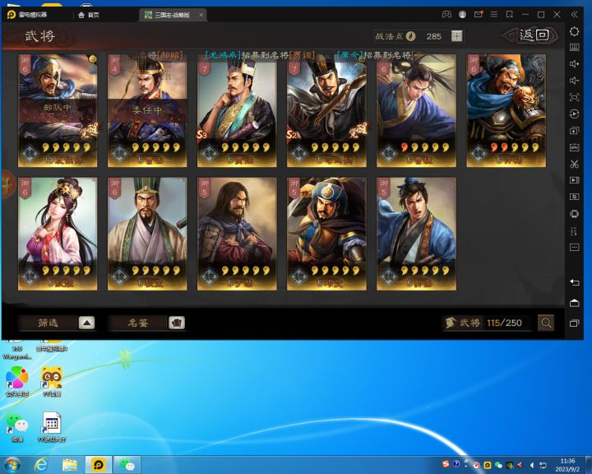Click NVIDIA tray icon

509,465
